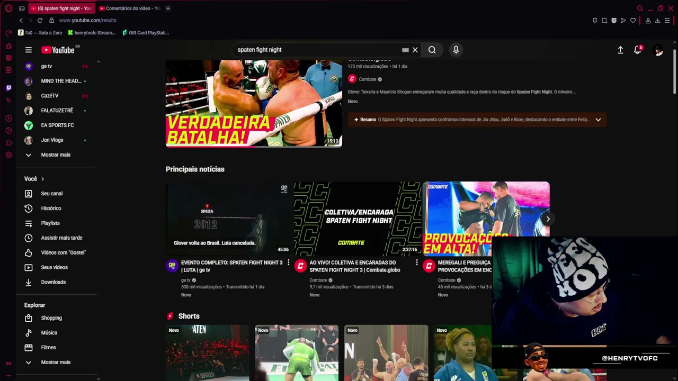Open 'Downloads' in YouTube sidebar
This screenshot has width=678, height=381.
click(57, 283)
